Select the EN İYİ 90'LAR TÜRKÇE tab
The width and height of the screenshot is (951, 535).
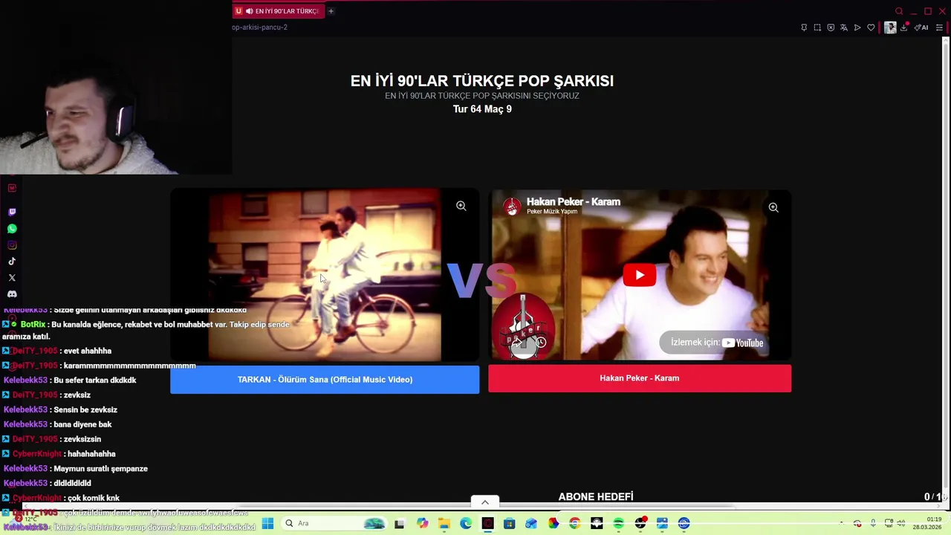pos(279,11)
